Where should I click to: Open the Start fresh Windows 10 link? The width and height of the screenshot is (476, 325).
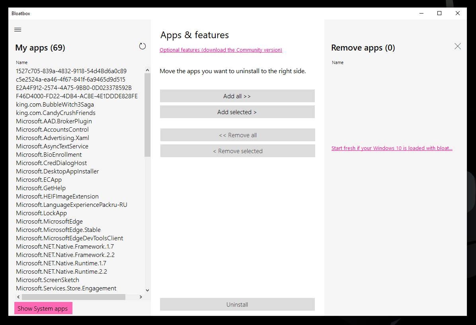tap(392, 148)
